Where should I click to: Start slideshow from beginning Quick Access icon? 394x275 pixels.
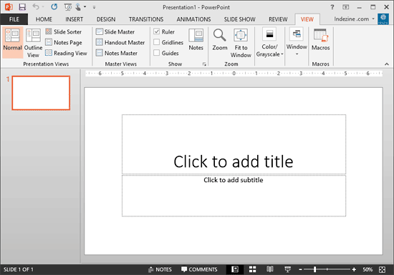coord(68,7)
